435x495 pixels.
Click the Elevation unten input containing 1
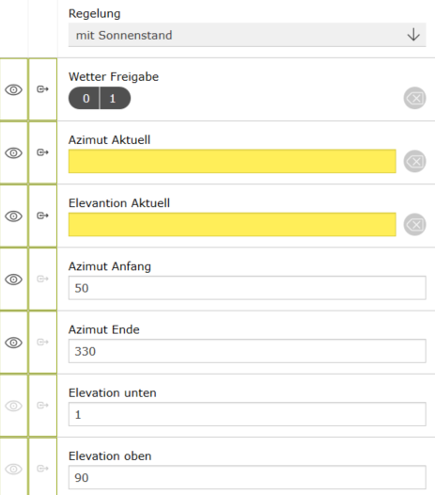pos(247,414)
